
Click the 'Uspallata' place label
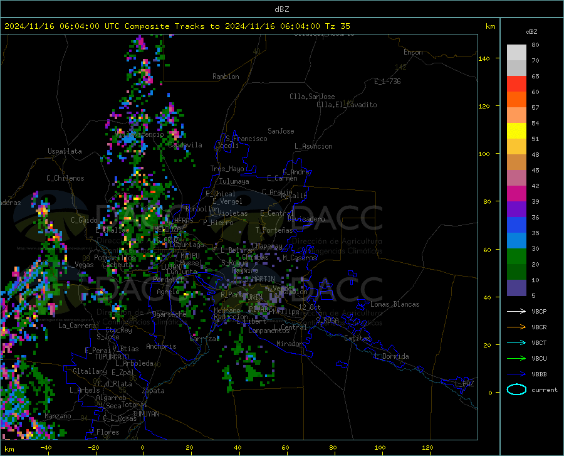pos(65,151)
